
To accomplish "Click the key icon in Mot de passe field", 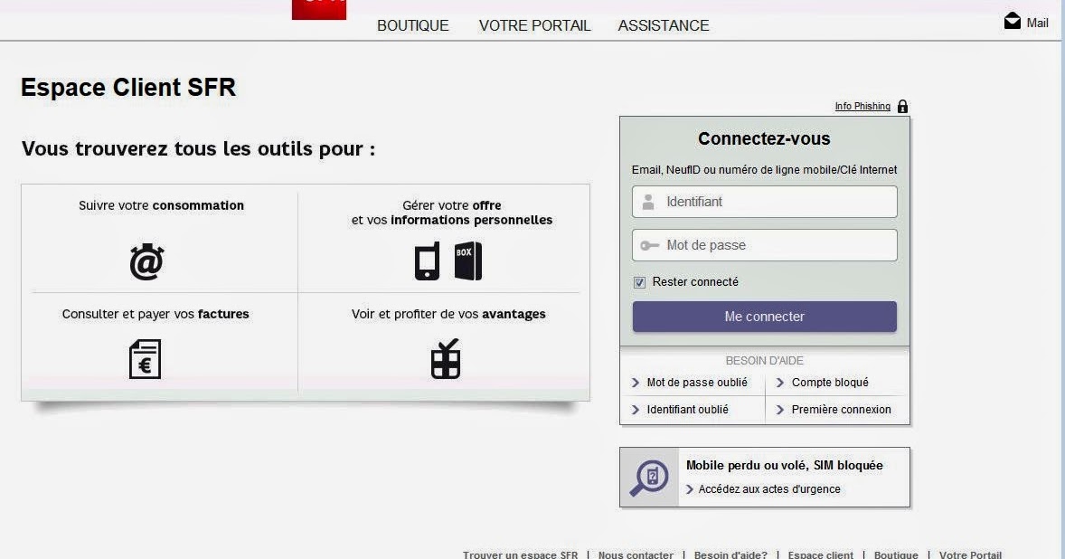I will tap(649, 245).
